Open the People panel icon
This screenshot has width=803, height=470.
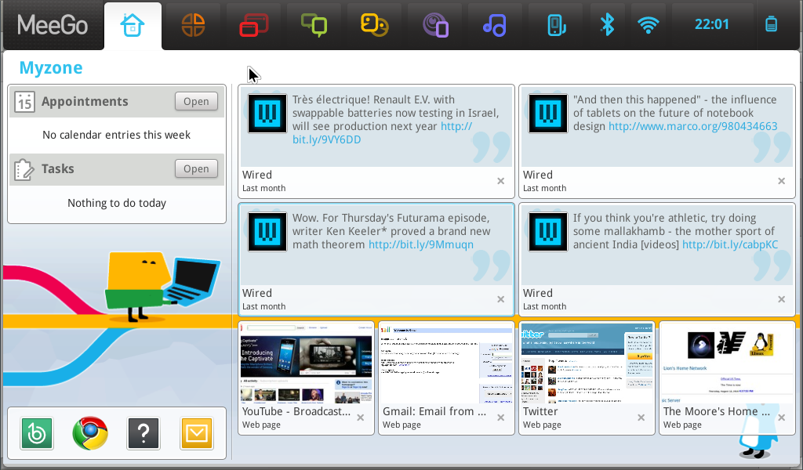[x=374, y=25]
